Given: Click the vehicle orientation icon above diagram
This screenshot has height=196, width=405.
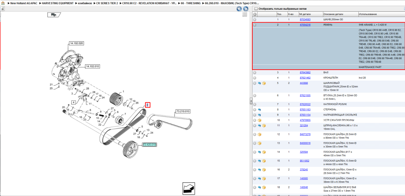Looking at the screenshot, I should pos(54,15).
